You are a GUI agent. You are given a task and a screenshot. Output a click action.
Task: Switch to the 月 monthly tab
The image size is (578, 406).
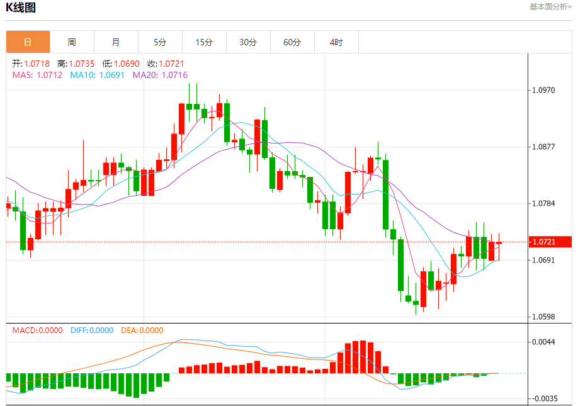(116, 42)
